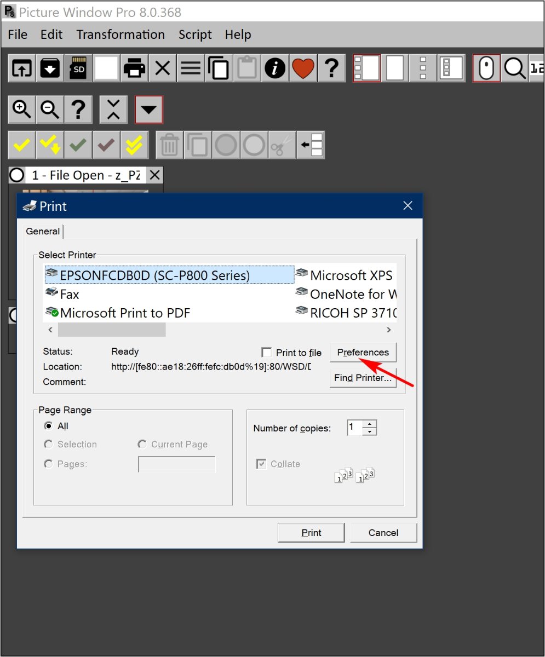Select the All page range option

(49, 426)
